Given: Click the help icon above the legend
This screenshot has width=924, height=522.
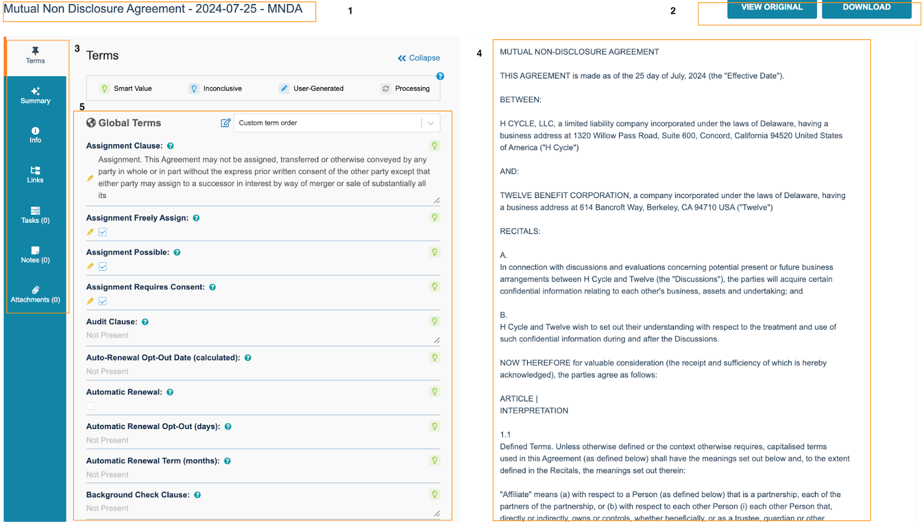Looking at the screenshot, I should [x=440, y=76].
